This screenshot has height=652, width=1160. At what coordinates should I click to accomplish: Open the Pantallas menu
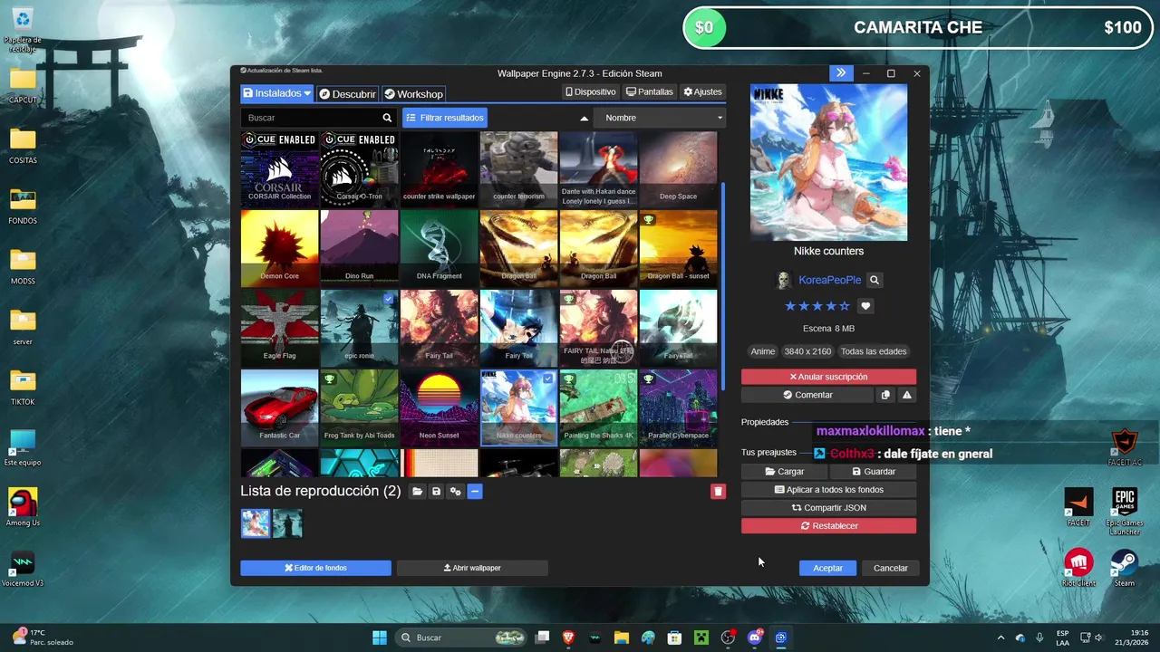650,91
